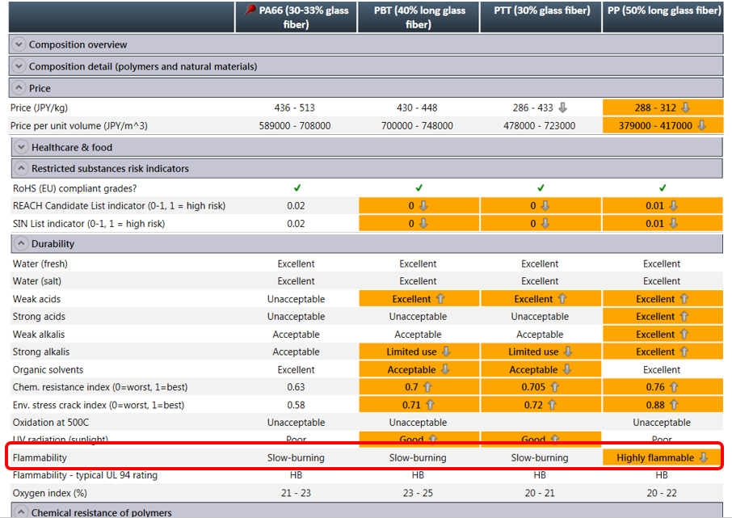Click the down arrow beside PP price 288 - 312

685,108
